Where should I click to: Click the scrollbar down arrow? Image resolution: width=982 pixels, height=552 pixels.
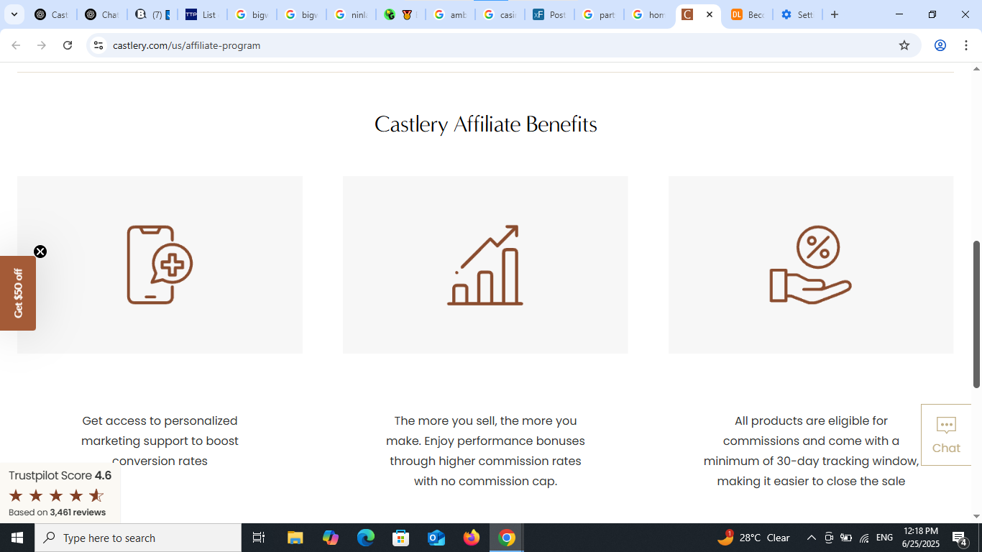coord(976,516)
